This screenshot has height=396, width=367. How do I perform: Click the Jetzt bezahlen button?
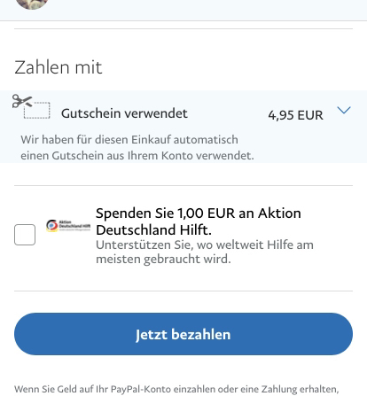pos(183,334)
